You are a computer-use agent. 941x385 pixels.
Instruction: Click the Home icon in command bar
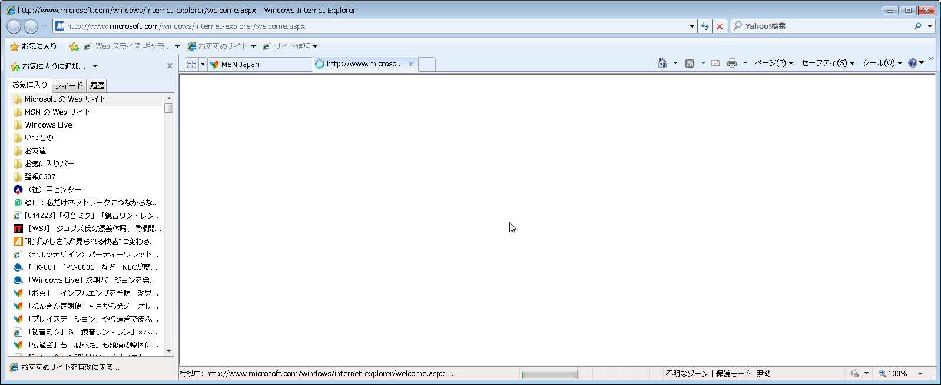tap(662, 63)
